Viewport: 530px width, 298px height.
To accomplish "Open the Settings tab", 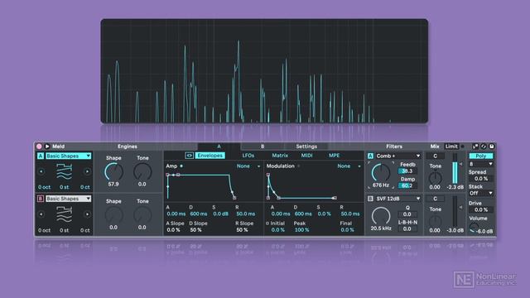I will point(306,147).
